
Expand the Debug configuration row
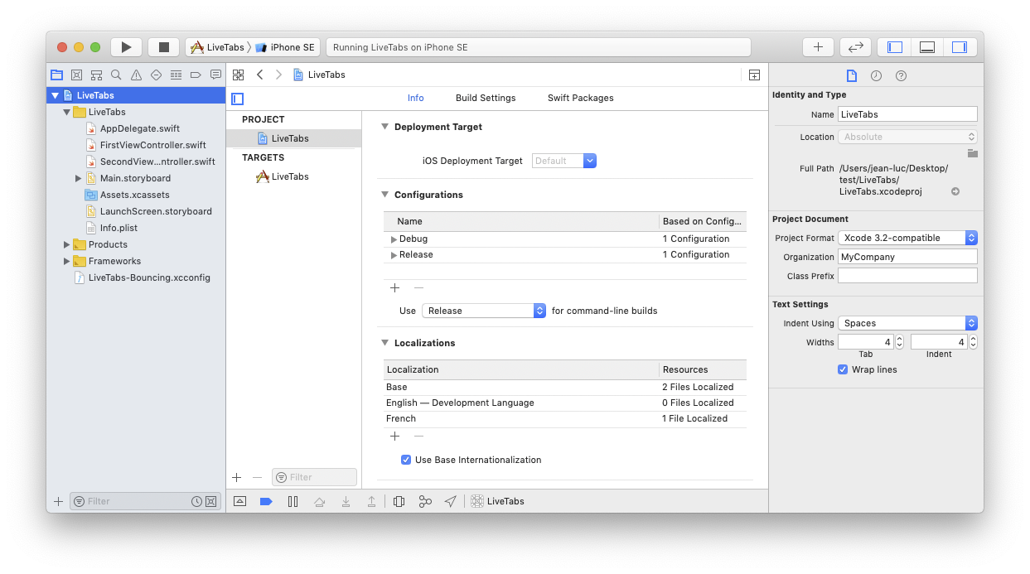point(394,239)
